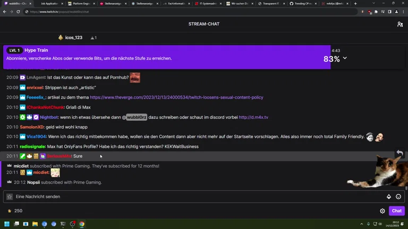
Task: Open the Windows Start menu
Action: pos(7,224)
